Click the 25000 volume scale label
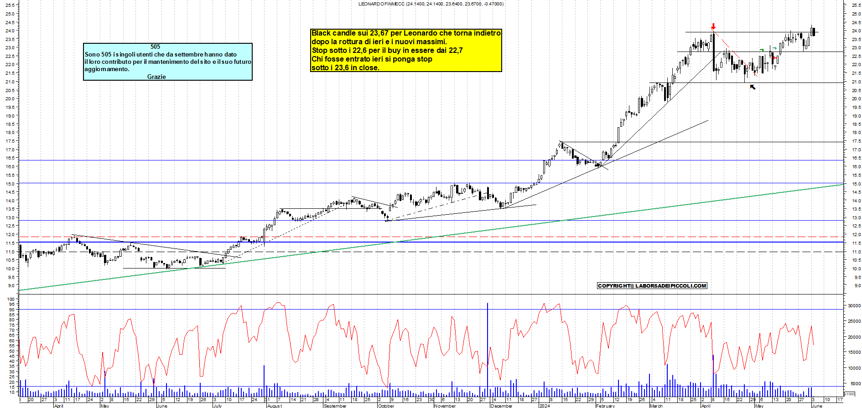The width and height of the screenshot is (862, 408). (854, 321)
